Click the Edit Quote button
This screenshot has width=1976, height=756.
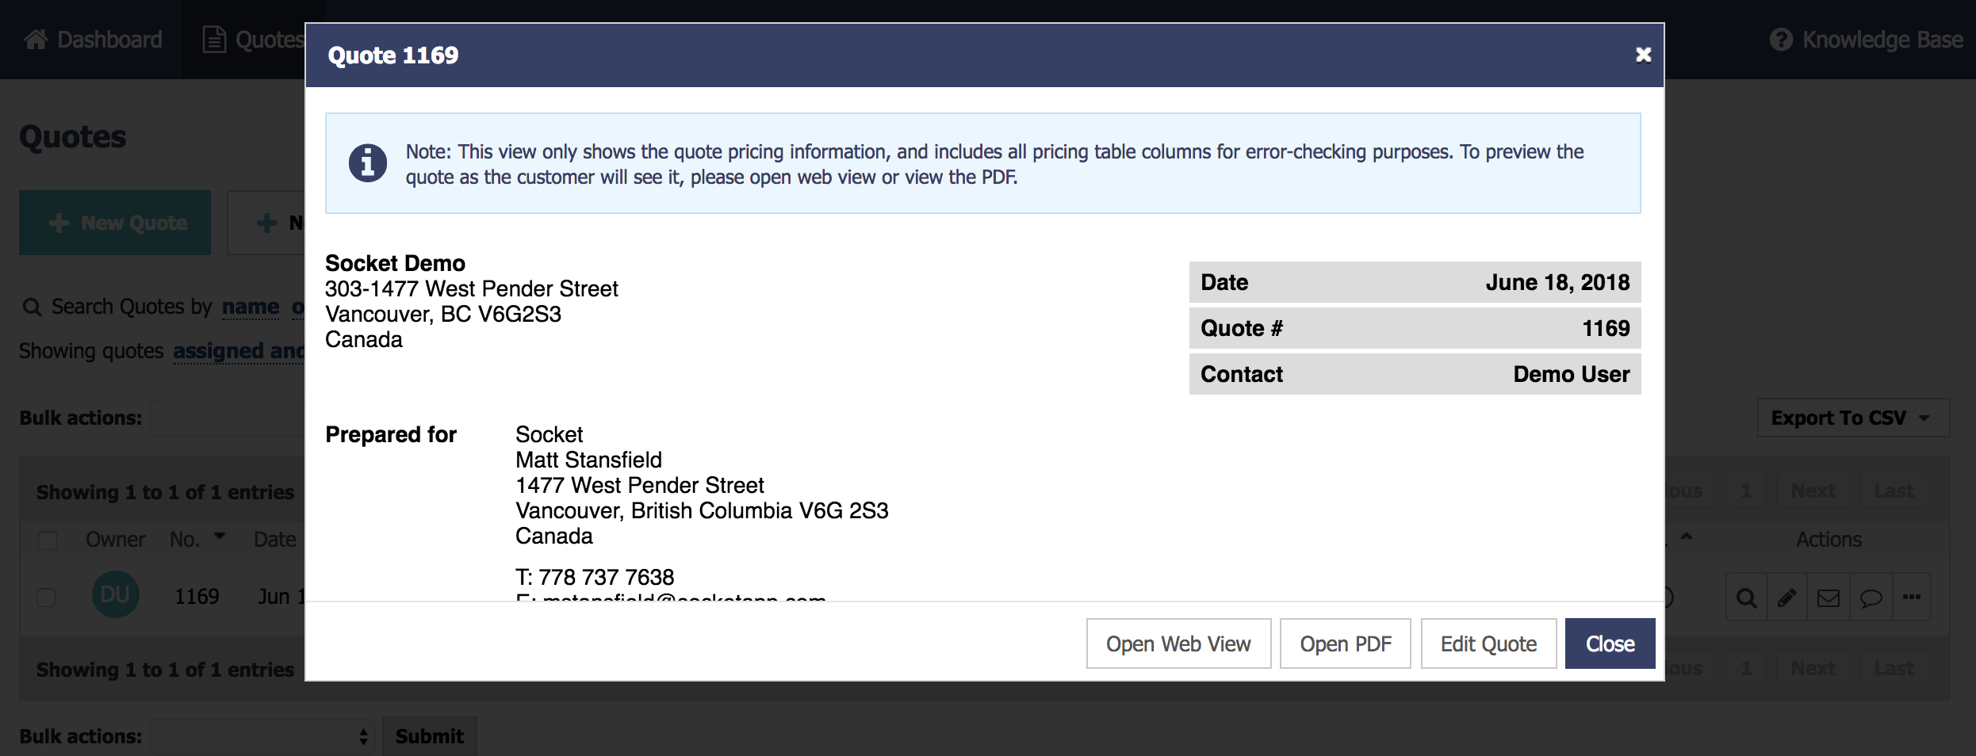pos(1488,643)
